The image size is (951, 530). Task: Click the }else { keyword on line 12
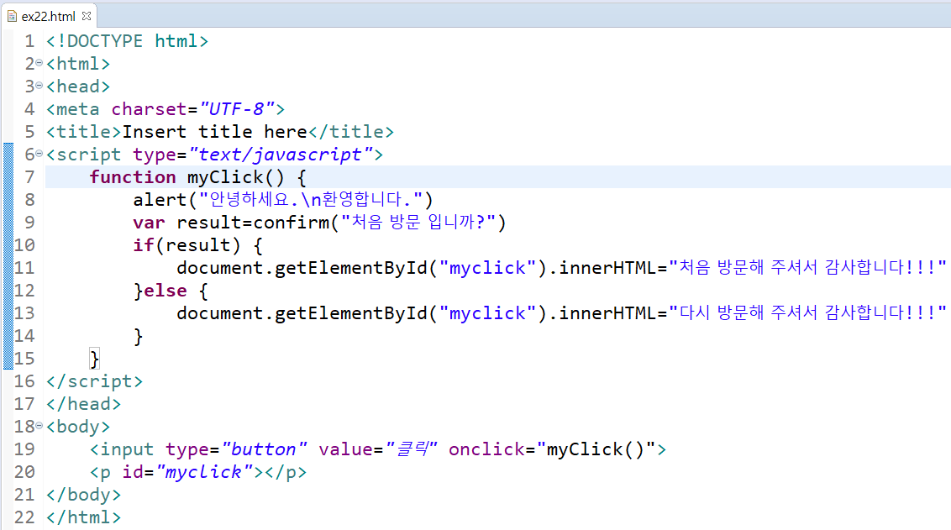(171, 291)
